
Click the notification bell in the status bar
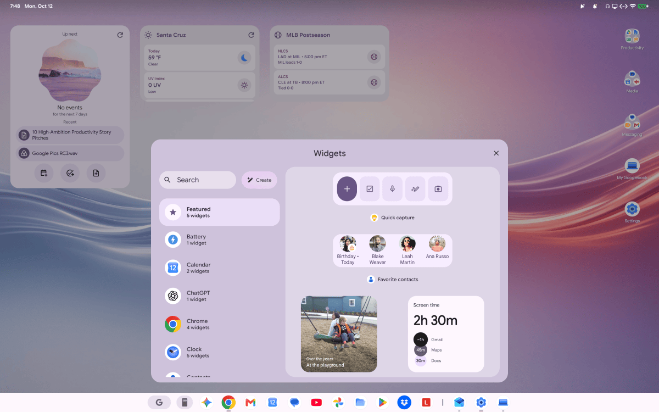pyautogui.click(x=595, y=6)
